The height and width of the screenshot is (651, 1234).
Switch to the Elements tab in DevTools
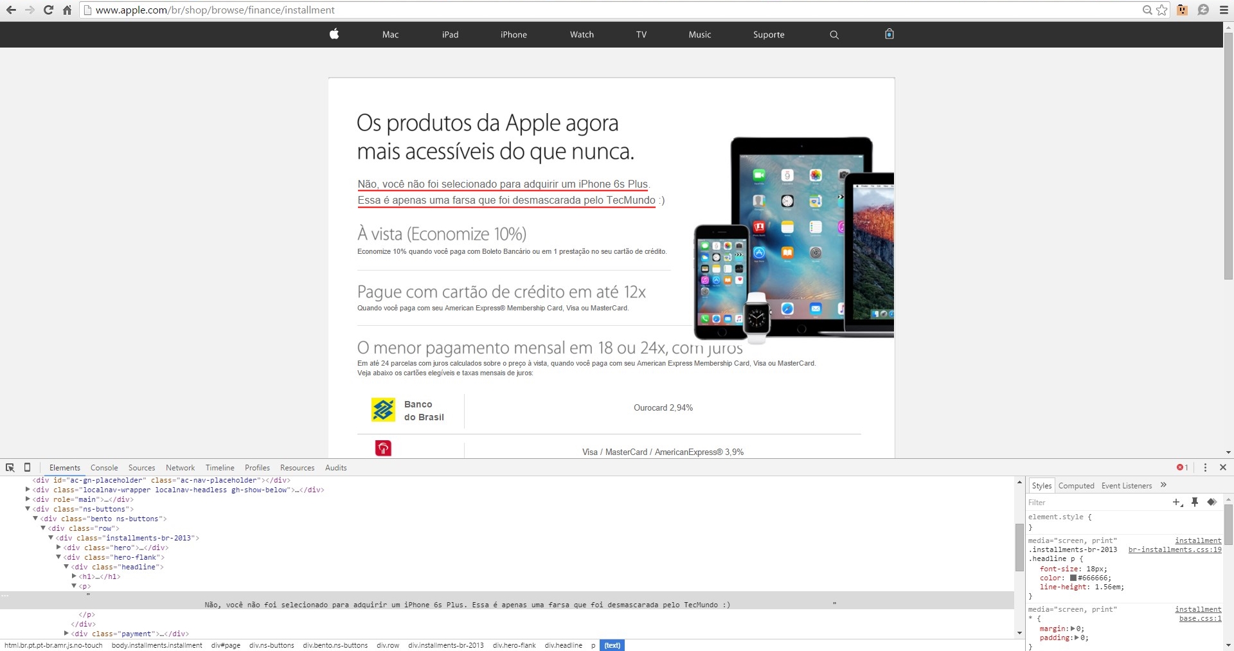(x=65, y=468)
